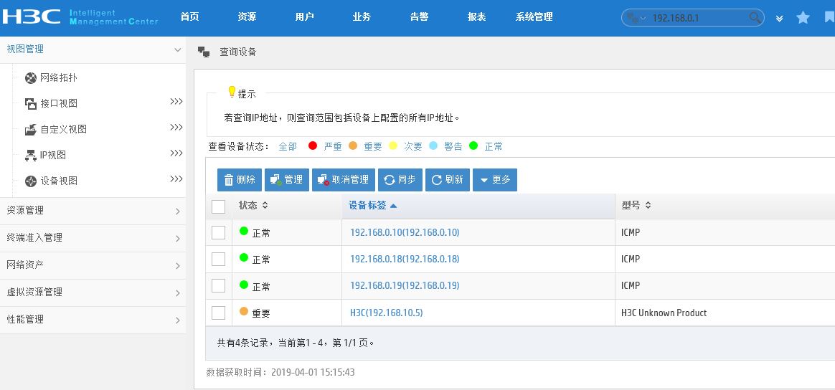Screen dimensions: 835x390
Task: Click the 同步 button
Action: pyautogui.click(x=400, y=180)
